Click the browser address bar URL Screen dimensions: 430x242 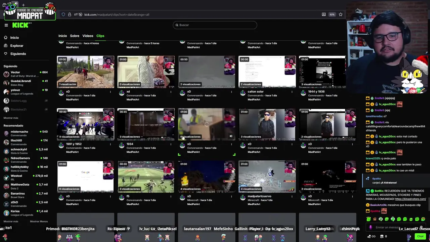tap(117, 14)
